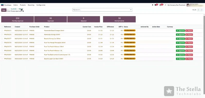Click the vertical scrollbar on the right
The width and height of the screenshot is (205, 98).
click(x=204, y=55)
